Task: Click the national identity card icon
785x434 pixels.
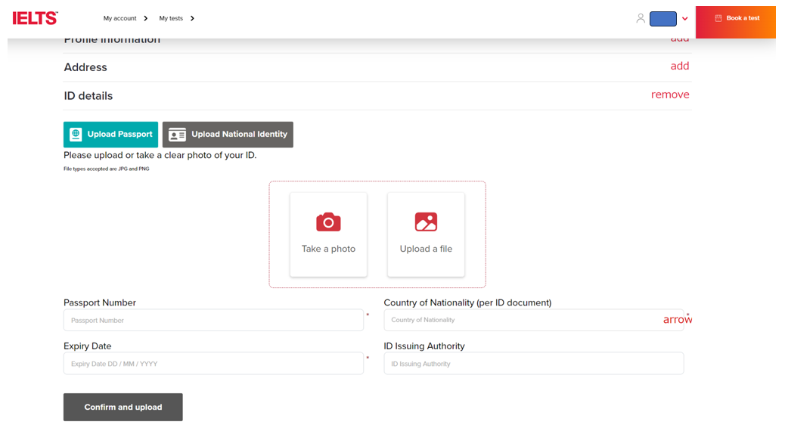Action: pyautogui.click(x=177, y=134)
